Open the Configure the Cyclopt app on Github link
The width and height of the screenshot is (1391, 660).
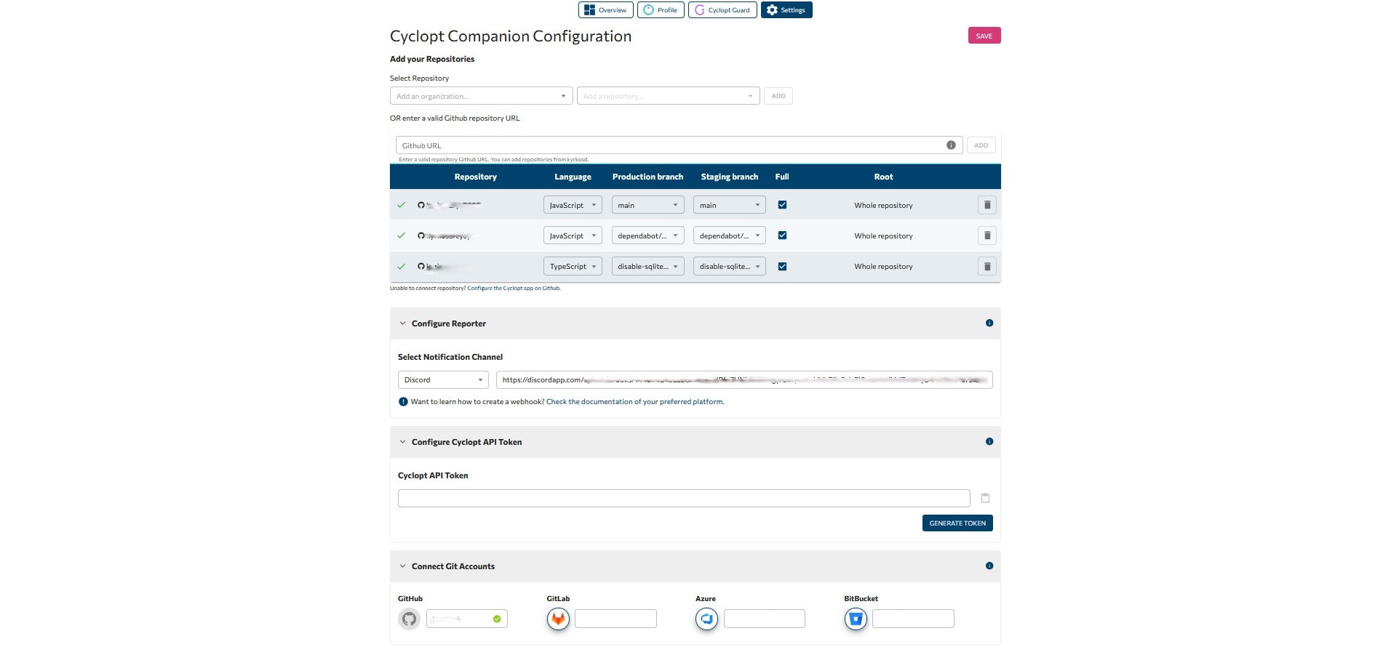pyautogui.click(x=514, y=288)
